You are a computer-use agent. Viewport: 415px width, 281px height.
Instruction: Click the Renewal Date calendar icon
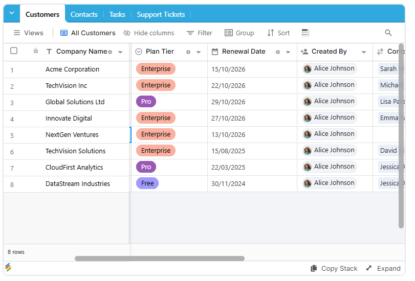(x=215, y=52)
